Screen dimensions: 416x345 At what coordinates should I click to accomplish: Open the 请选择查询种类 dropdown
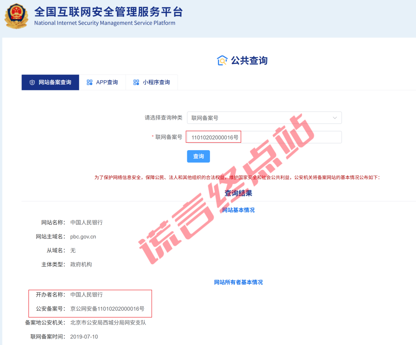(x=264, y=118)
